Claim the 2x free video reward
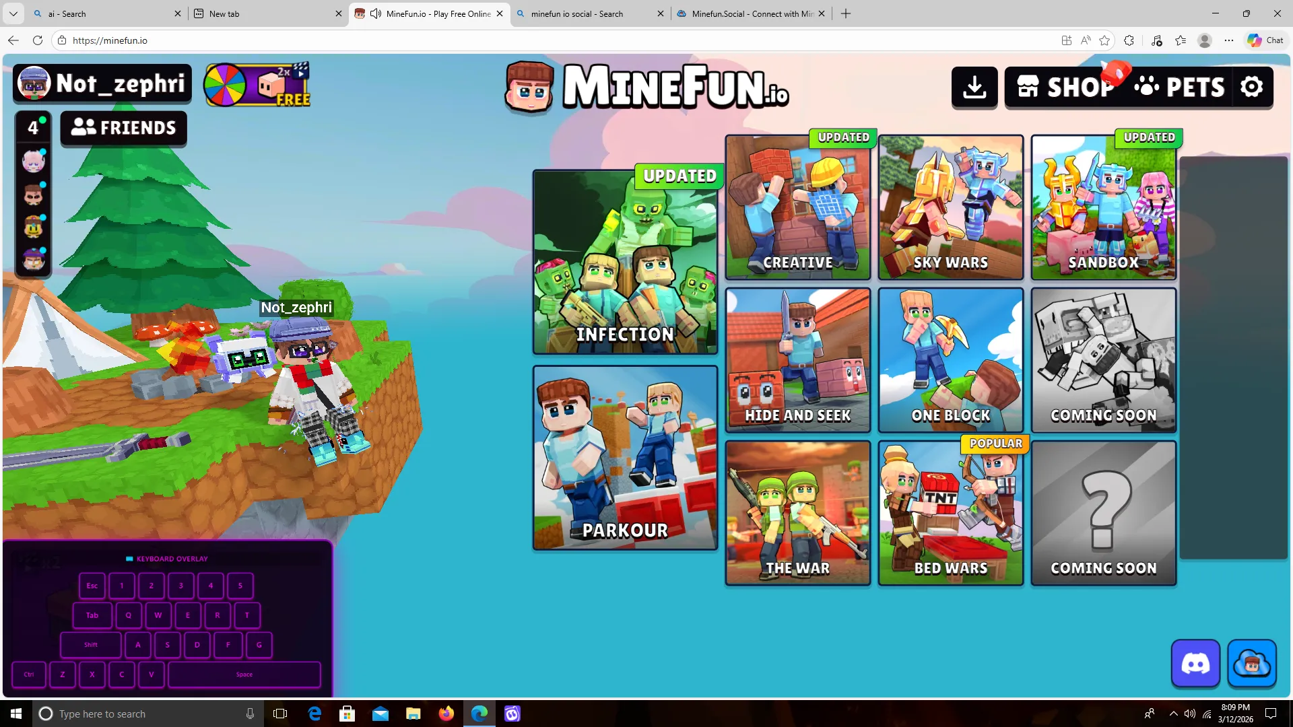The image size is (1293, 727). pyautogui.click(x=283, y=86)
